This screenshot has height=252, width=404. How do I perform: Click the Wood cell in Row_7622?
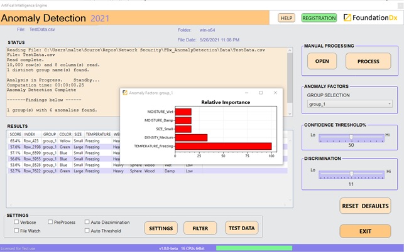150,171
